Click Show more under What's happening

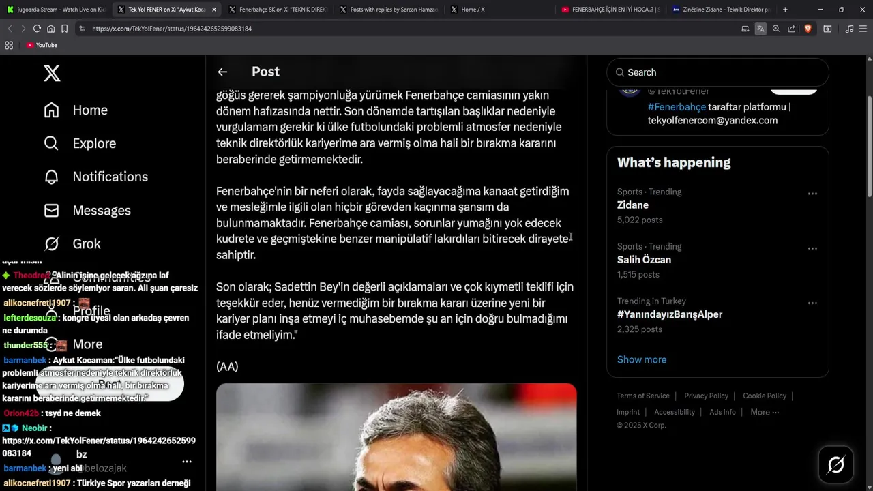(x=642, y=359)
